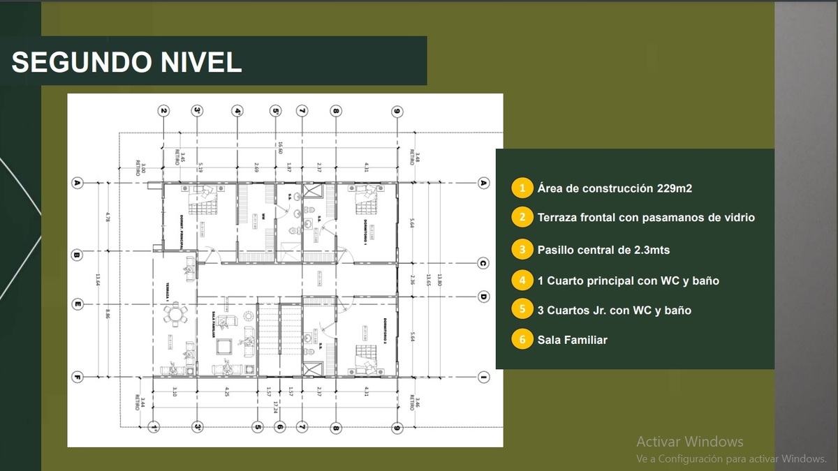
Task: Select the Pasillo central de 2.3mts line
Action: tap(603, 249)
